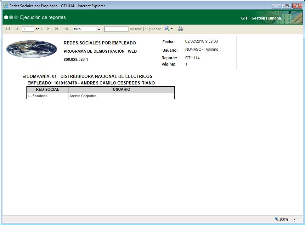Jump to the last page of the report

[x=57, y=29]
